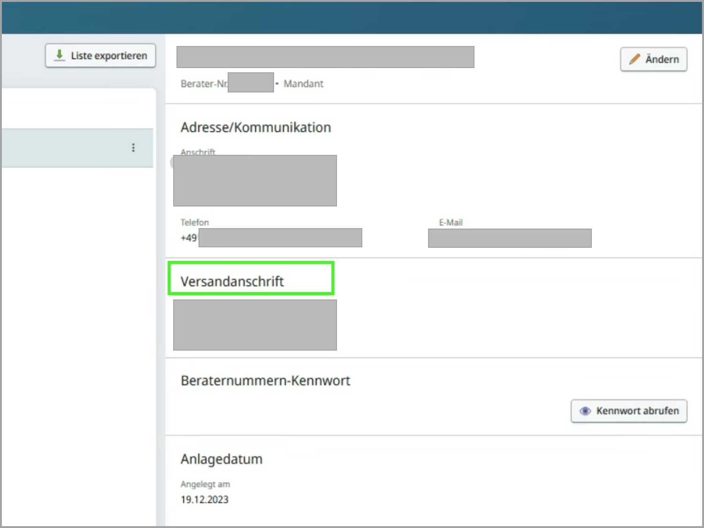This screenshot has width=704, height=528.
Task: Click the Telefon field label
Action: pyautogui.click(x=195, y=222)
